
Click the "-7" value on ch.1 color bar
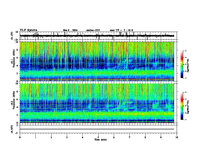pos(185,78)
